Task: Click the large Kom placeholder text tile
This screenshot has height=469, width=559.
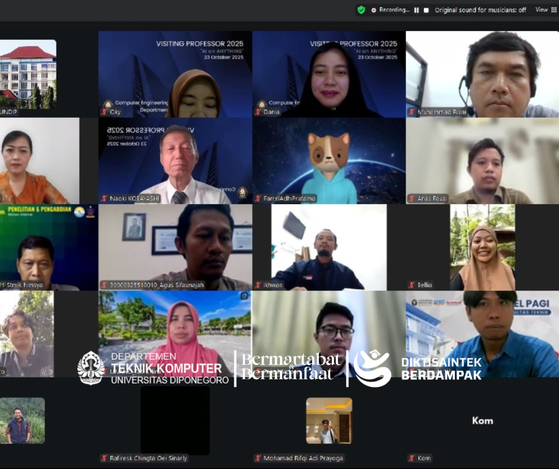Action: click(x=482, y=421)
